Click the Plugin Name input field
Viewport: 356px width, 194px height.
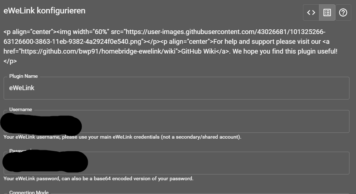pos(176,88)
